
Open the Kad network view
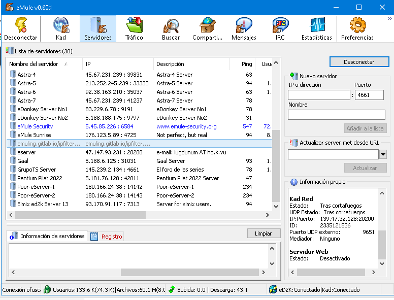(x=61, y=28)
